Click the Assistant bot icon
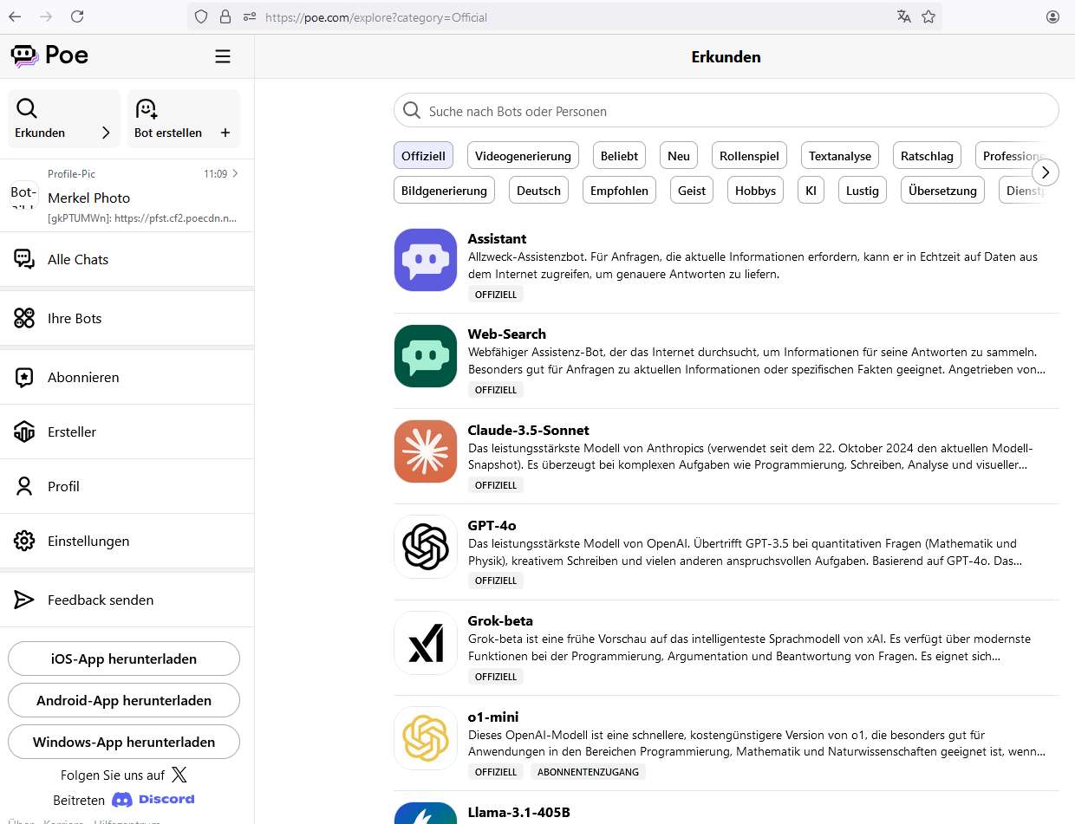This screenshot has height=824, width=1075. pyautogui.click(x=425, y=260)
